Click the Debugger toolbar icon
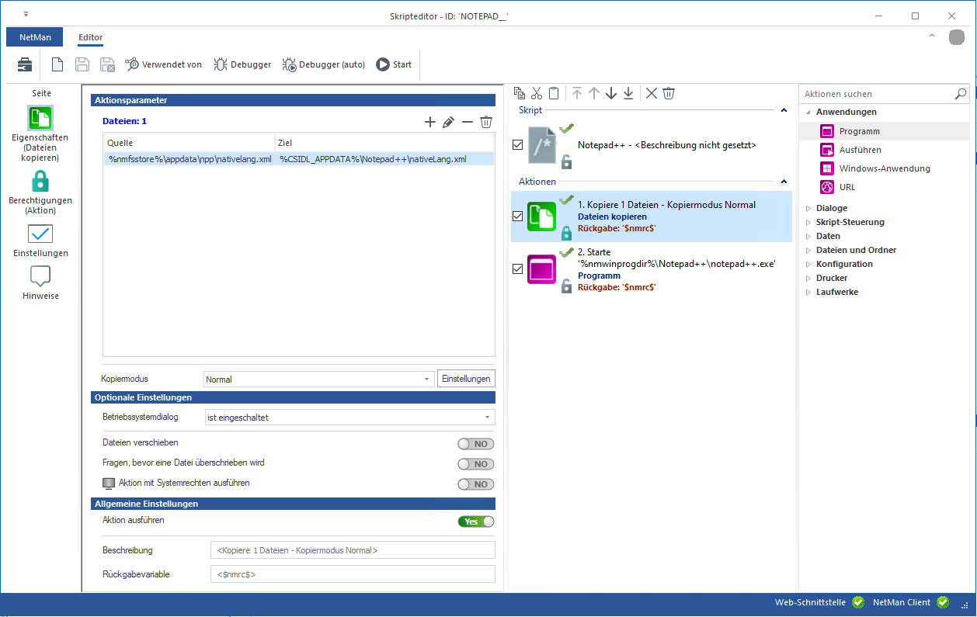 (242, 64)
